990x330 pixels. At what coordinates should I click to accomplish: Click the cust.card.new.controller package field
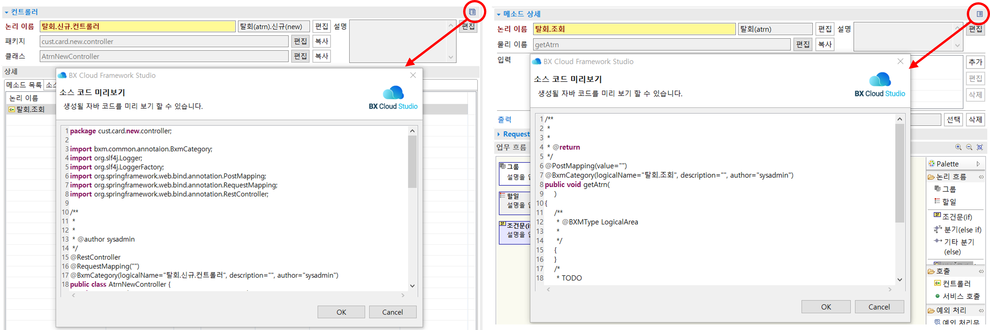(x=164, y=41)
